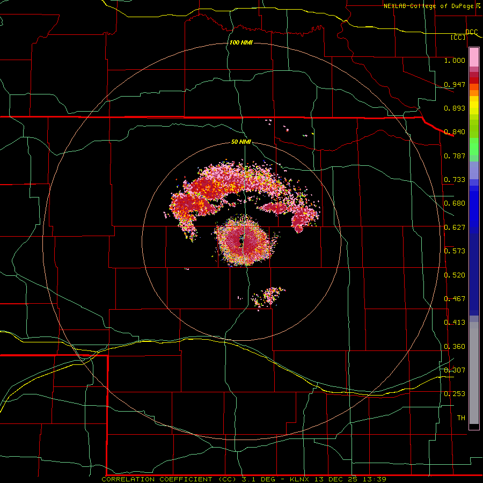Select the 0.733 scale value
Viewport: 483px width, 483px height.
point(455,180)
